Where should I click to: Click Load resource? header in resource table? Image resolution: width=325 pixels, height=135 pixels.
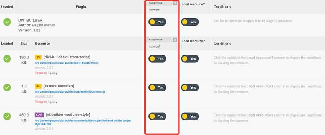193,41
